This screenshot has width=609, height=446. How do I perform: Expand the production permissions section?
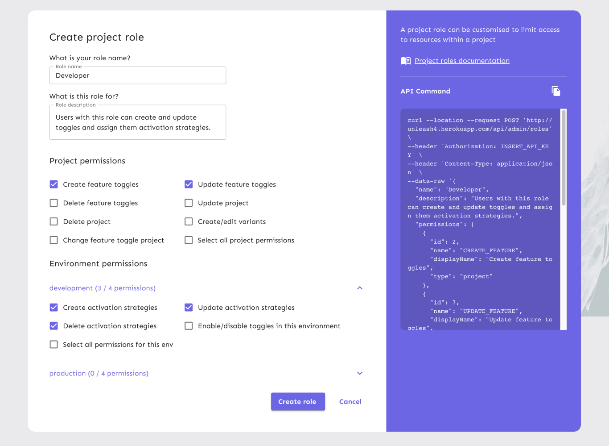point(359,373)
